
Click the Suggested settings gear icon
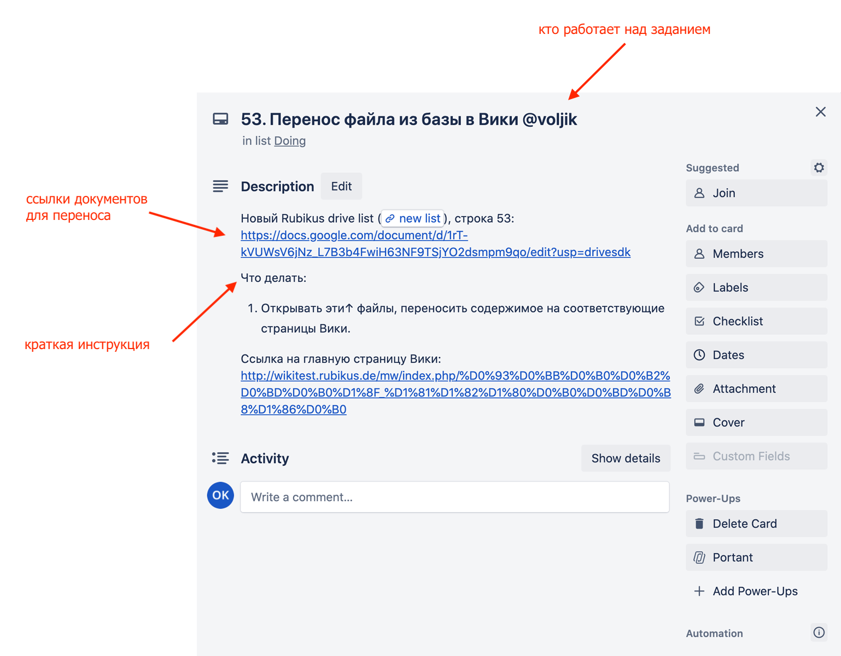[819, 167]
